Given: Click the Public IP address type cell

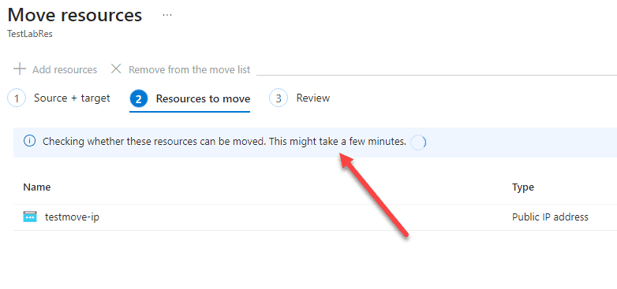Looking at the screenshot, I should 550,217.
